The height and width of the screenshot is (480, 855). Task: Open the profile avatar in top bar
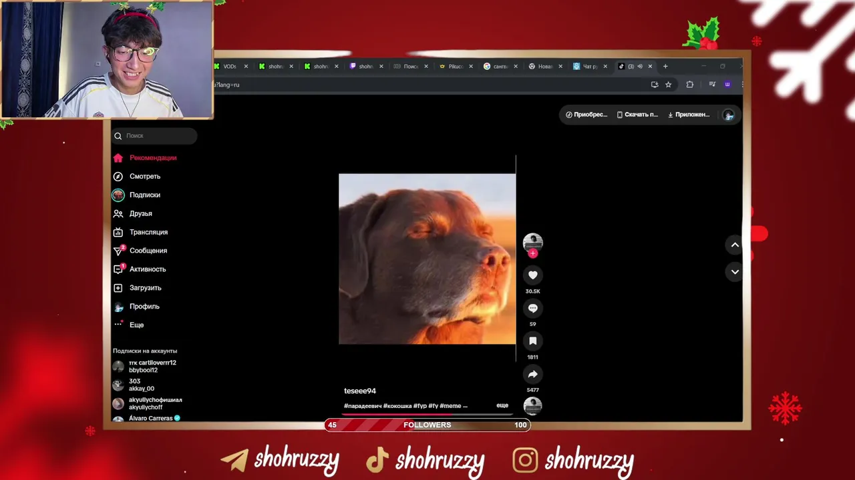coord(729,115)
